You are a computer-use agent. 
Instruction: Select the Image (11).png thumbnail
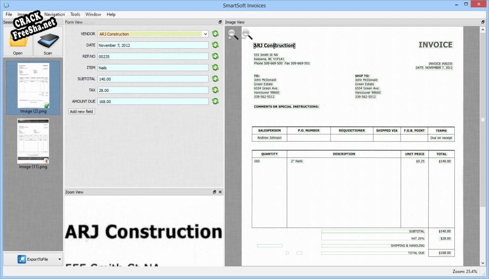coord(33,141)
